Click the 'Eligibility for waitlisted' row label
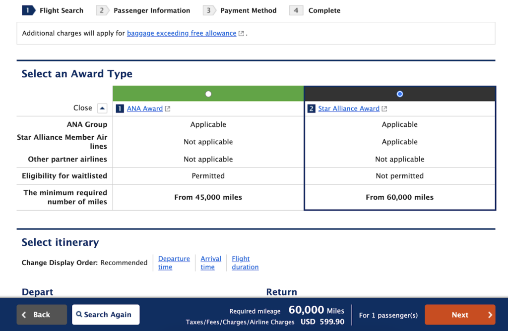Image resolution: width=508 pixels, height=331 pixels. pos(64,176)
